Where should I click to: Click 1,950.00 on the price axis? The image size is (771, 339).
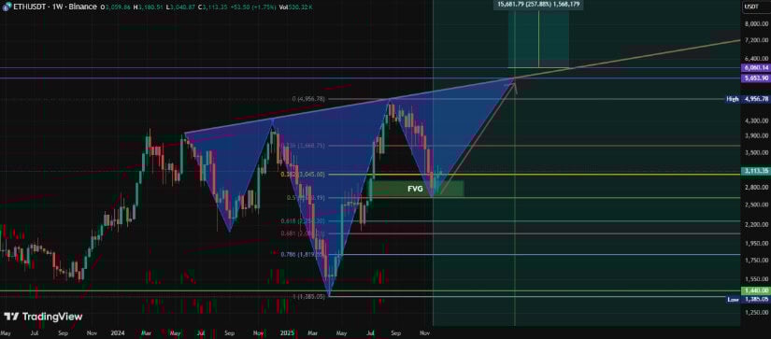[x=756, y=243]
